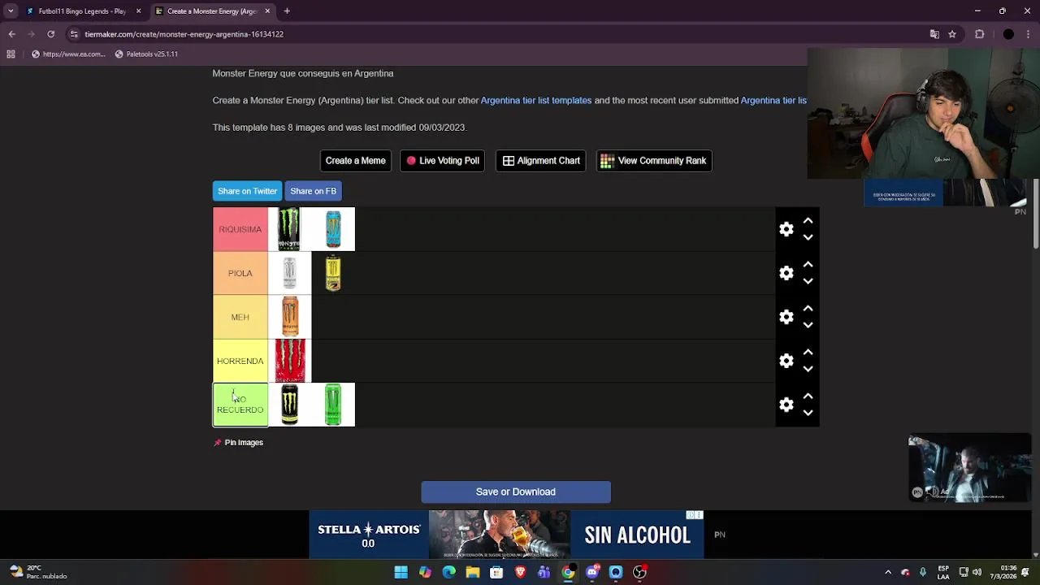The image size is (1040, 585).
Task: Open browser extensions menu
Action: click(979, 34)
